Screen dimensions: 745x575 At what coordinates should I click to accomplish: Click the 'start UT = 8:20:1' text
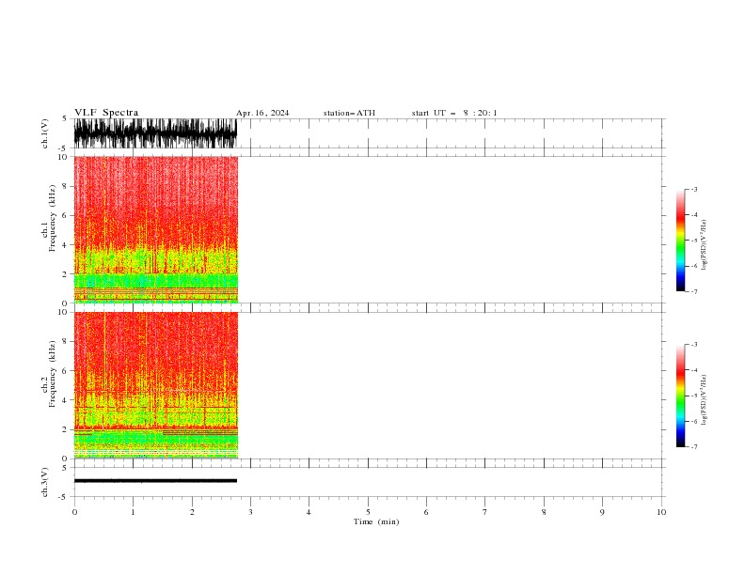[454, 113]
